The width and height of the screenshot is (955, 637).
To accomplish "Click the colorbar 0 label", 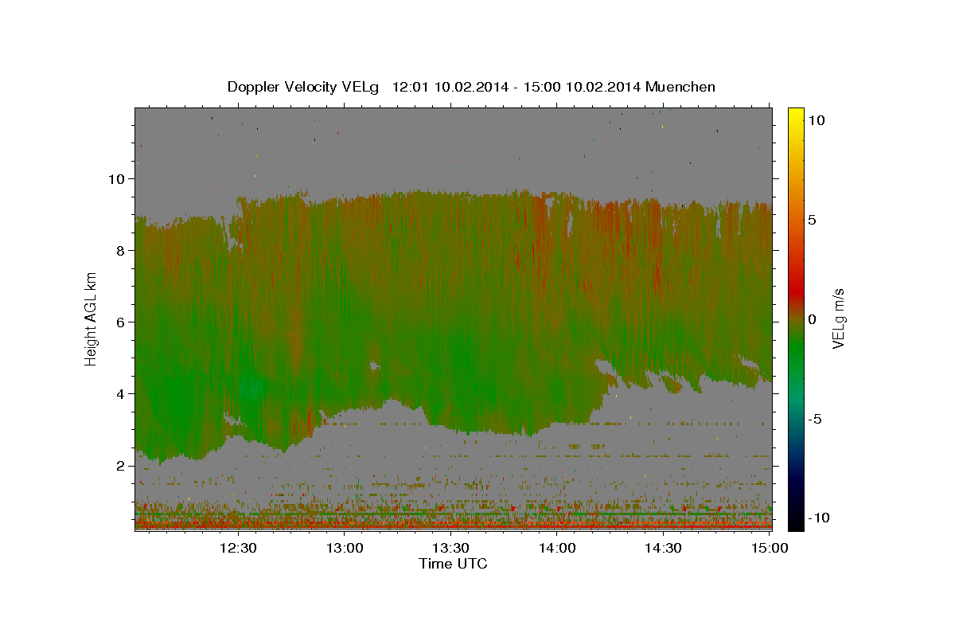I will point(814,318).
